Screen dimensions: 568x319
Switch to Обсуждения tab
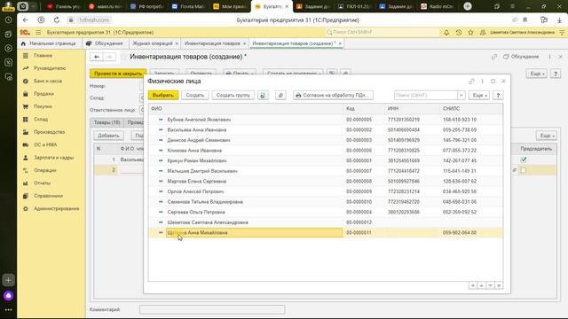[105, 43]
